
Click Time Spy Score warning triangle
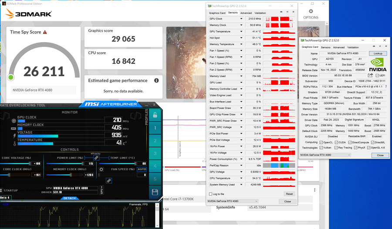coord(45,32)
